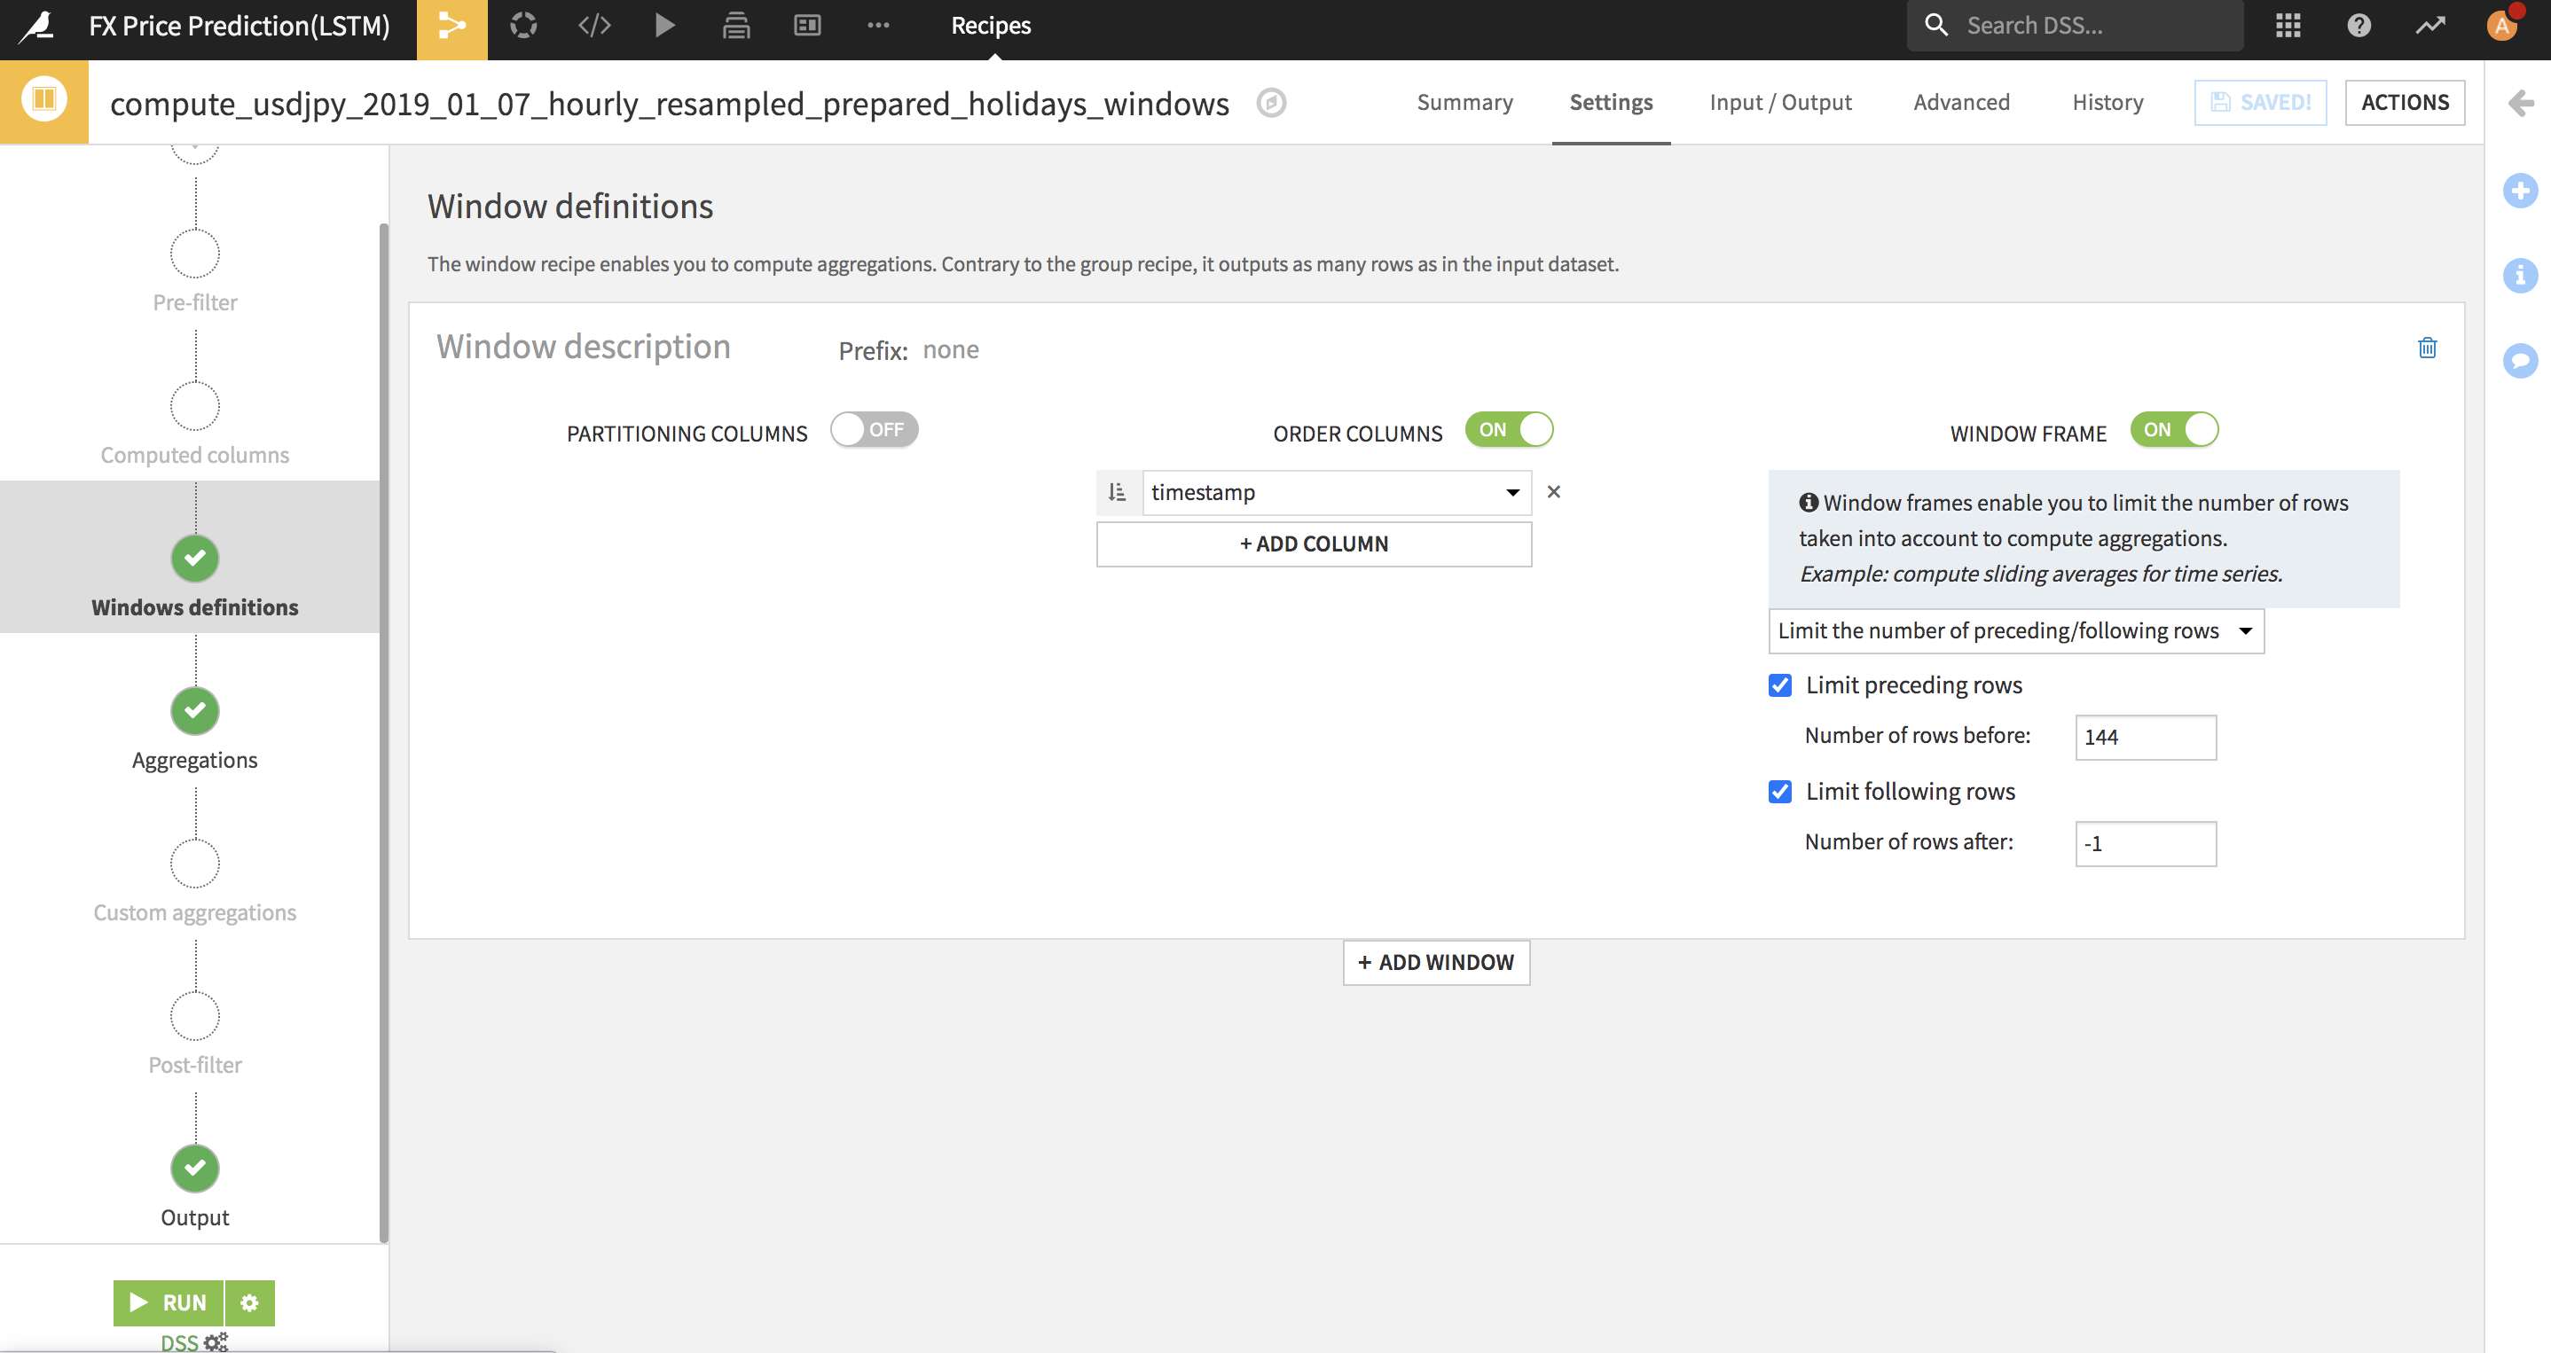
Task: Expand the window frame limit type dropdown
Action: pyautogui.click(x=2015, y=630)
